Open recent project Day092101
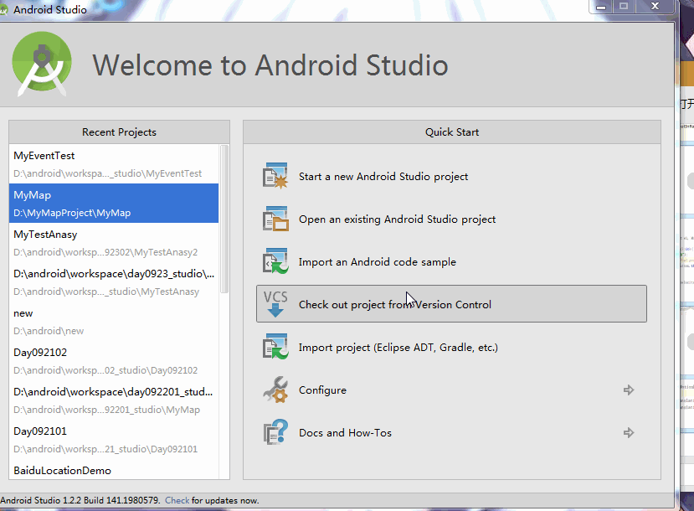Screen dimensions: 694x511 click(x=114, y=440)
